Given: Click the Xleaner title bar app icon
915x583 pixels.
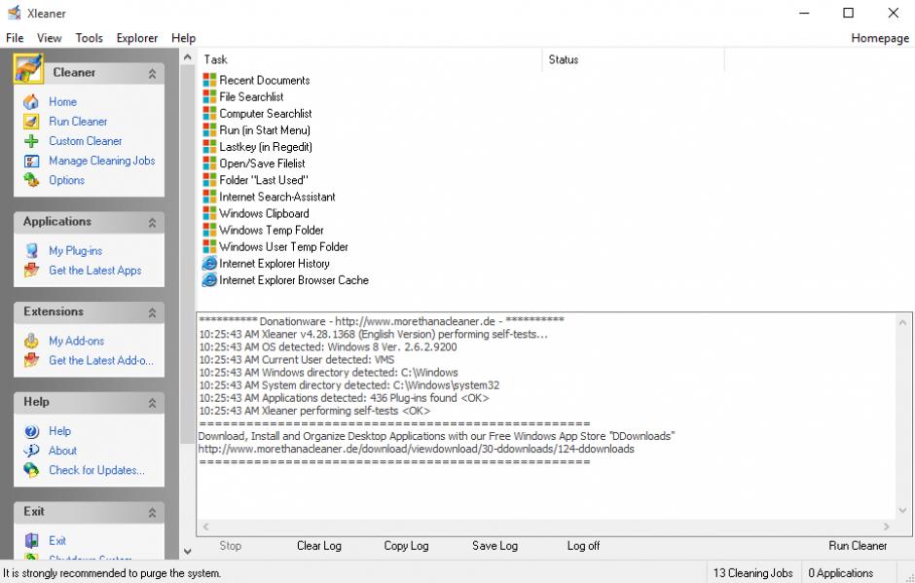Looking at the screenshot, I should pos(14,13).
